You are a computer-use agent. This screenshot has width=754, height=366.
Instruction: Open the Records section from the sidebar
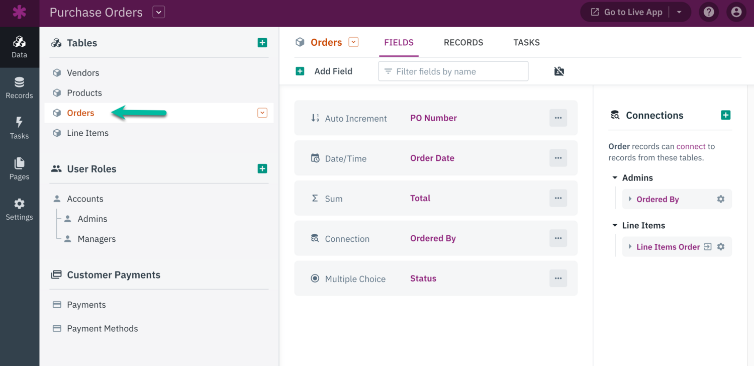[20, 86]
